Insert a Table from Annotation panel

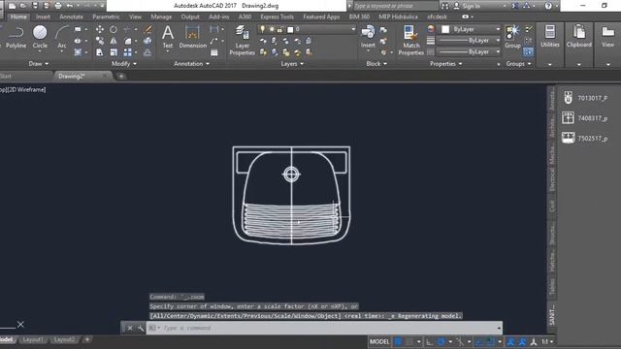[213, 52]
